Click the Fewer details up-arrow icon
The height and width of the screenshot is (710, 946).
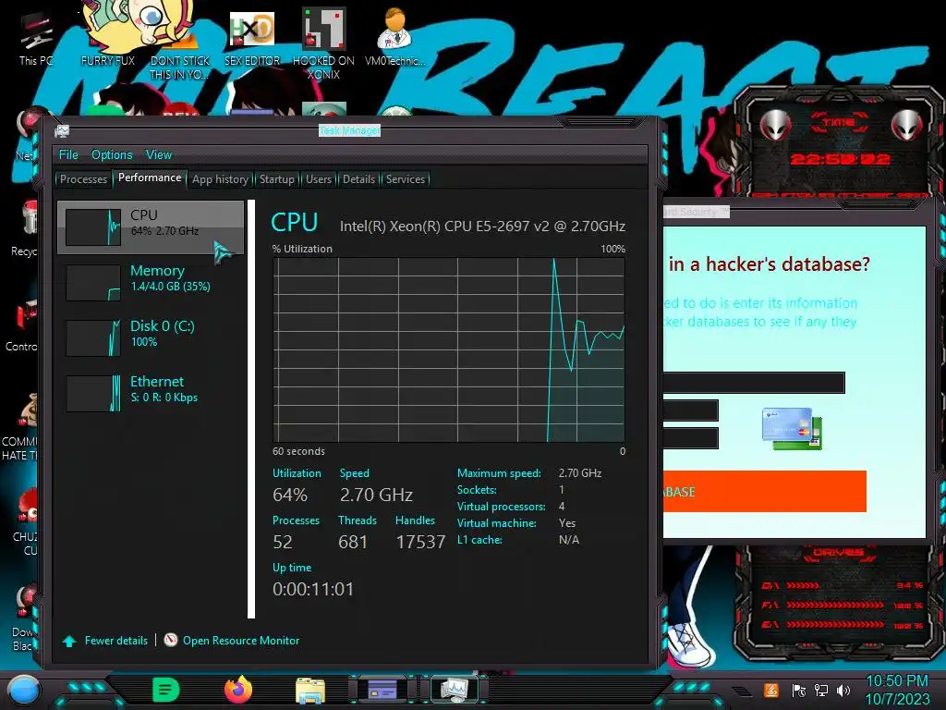point(69,642)
